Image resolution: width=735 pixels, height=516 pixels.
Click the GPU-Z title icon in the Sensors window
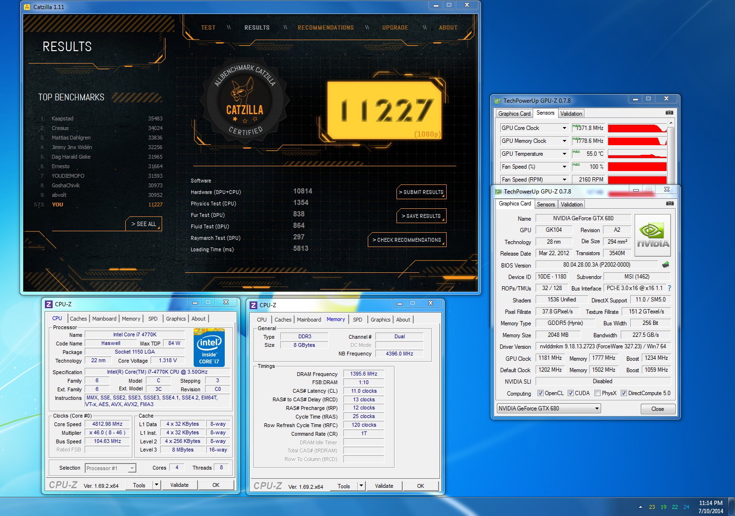(498, 100)
